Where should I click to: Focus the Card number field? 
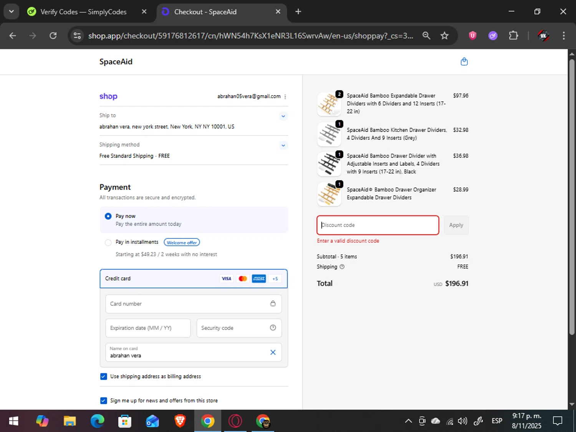point(194,304)
